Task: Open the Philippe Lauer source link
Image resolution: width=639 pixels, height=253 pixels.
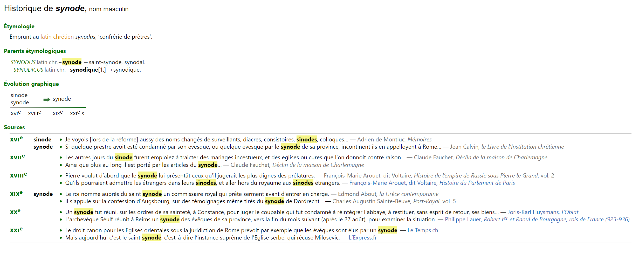Action: tap(537, 220)
